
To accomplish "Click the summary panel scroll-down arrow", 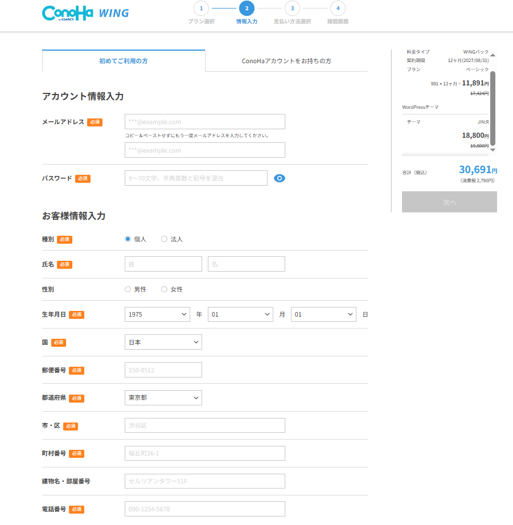I will 493,150.
